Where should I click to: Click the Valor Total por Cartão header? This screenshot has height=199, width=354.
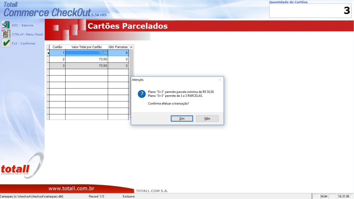87,47
